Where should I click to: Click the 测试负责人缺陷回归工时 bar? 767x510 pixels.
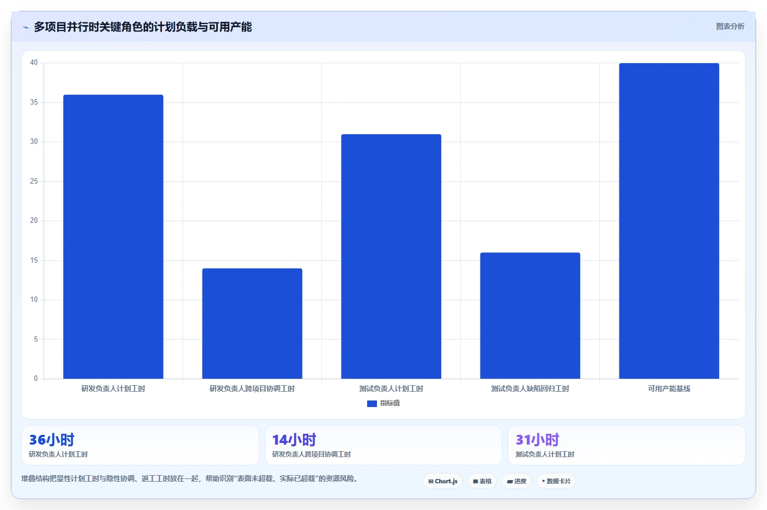[530, 315]
